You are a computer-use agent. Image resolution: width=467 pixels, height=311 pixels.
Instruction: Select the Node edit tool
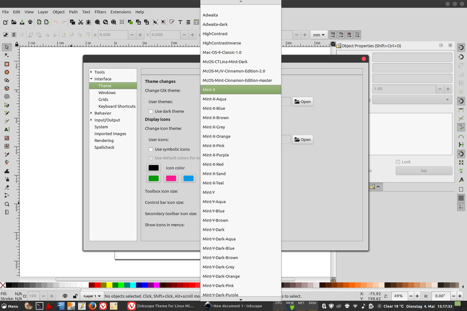coord(7,56)
